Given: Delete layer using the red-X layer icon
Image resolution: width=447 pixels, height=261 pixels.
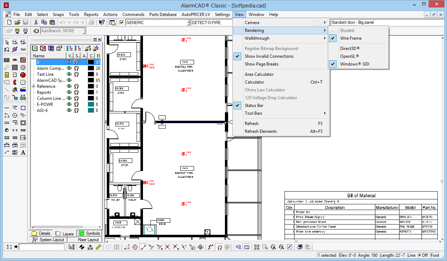Looking at the screenshot, I should point(43,48).
